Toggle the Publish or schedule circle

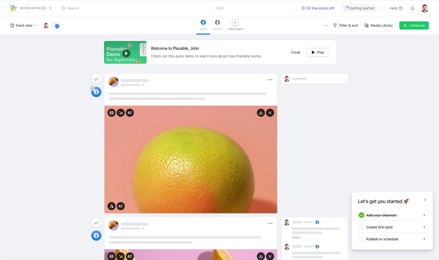(361, 239)
